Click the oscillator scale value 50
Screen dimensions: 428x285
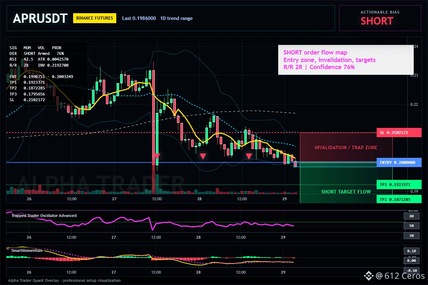pyautogui.click(x=411, y=226)
